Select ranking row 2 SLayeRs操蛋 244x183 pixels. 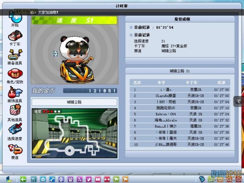(180, 96)
